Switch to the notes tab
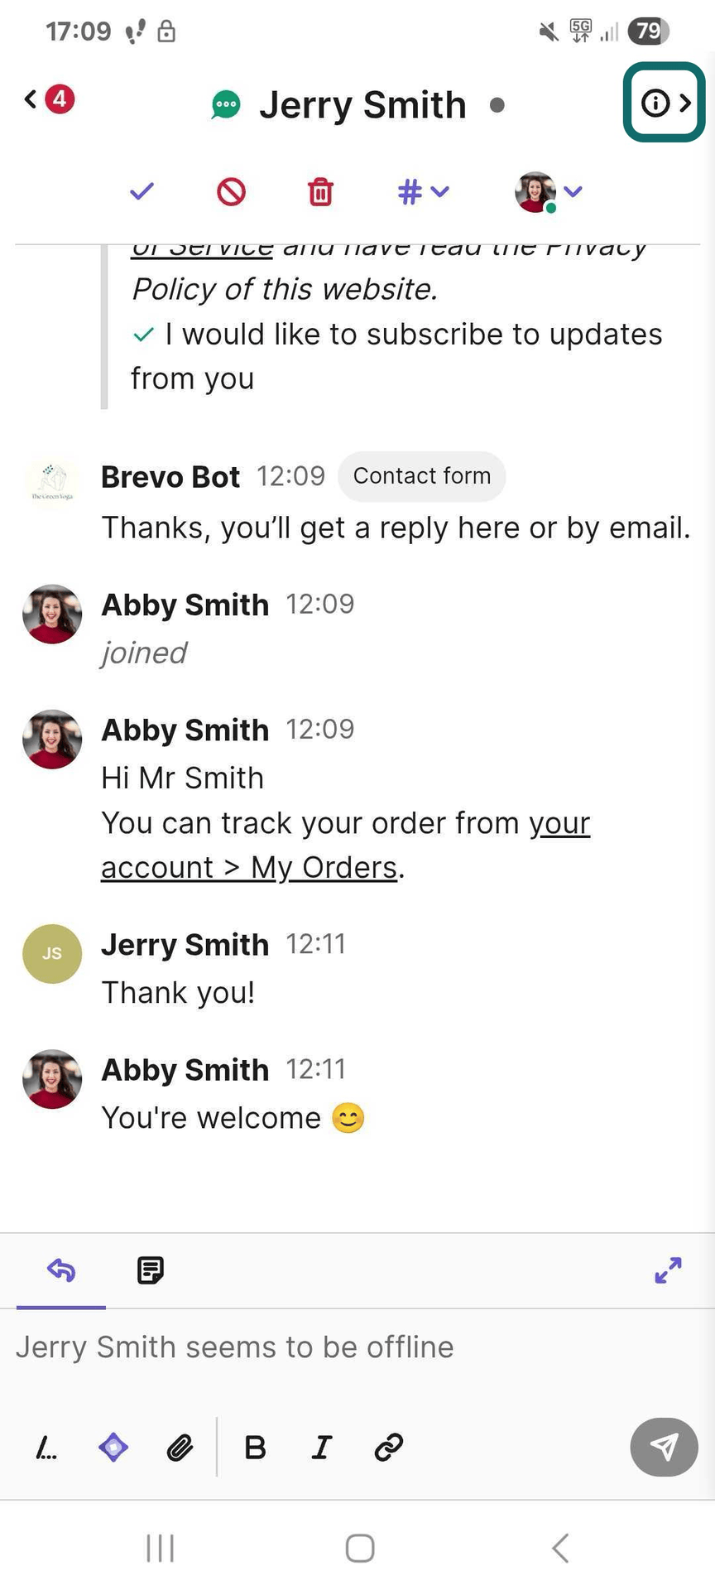Image resolution: width=715 pixels, height=1590 pixels. coord(150,1270)
